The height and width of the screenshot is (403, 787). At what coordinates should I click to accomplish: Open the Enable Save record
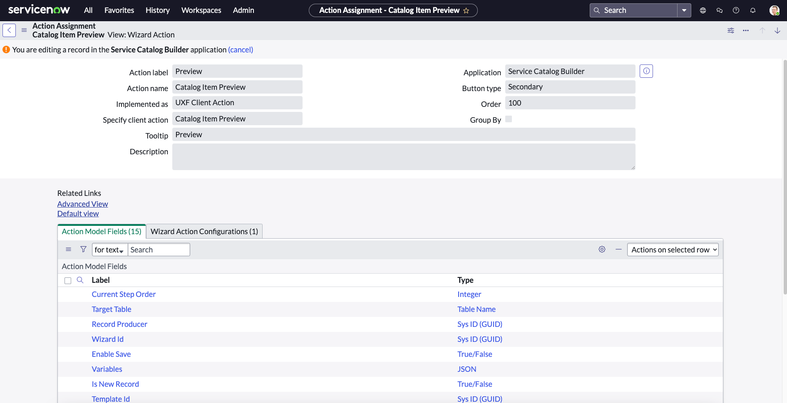click(111, 354)
